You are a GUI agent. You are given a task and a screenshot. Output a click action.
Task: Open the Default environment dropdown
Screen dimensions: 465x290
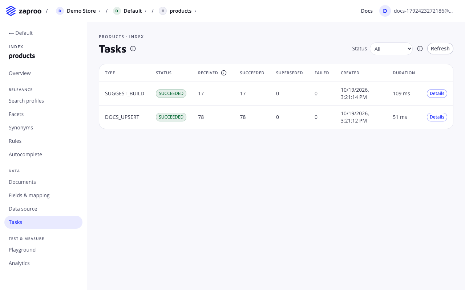pyautogui.click(x=130, y=11)
